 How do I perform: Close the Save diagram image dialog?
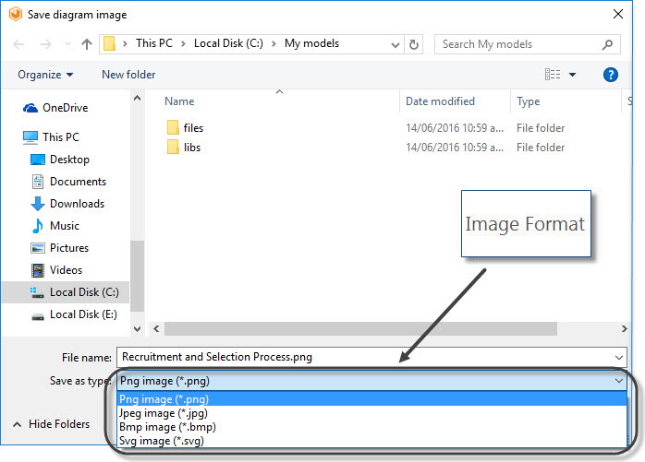point(618,14)
